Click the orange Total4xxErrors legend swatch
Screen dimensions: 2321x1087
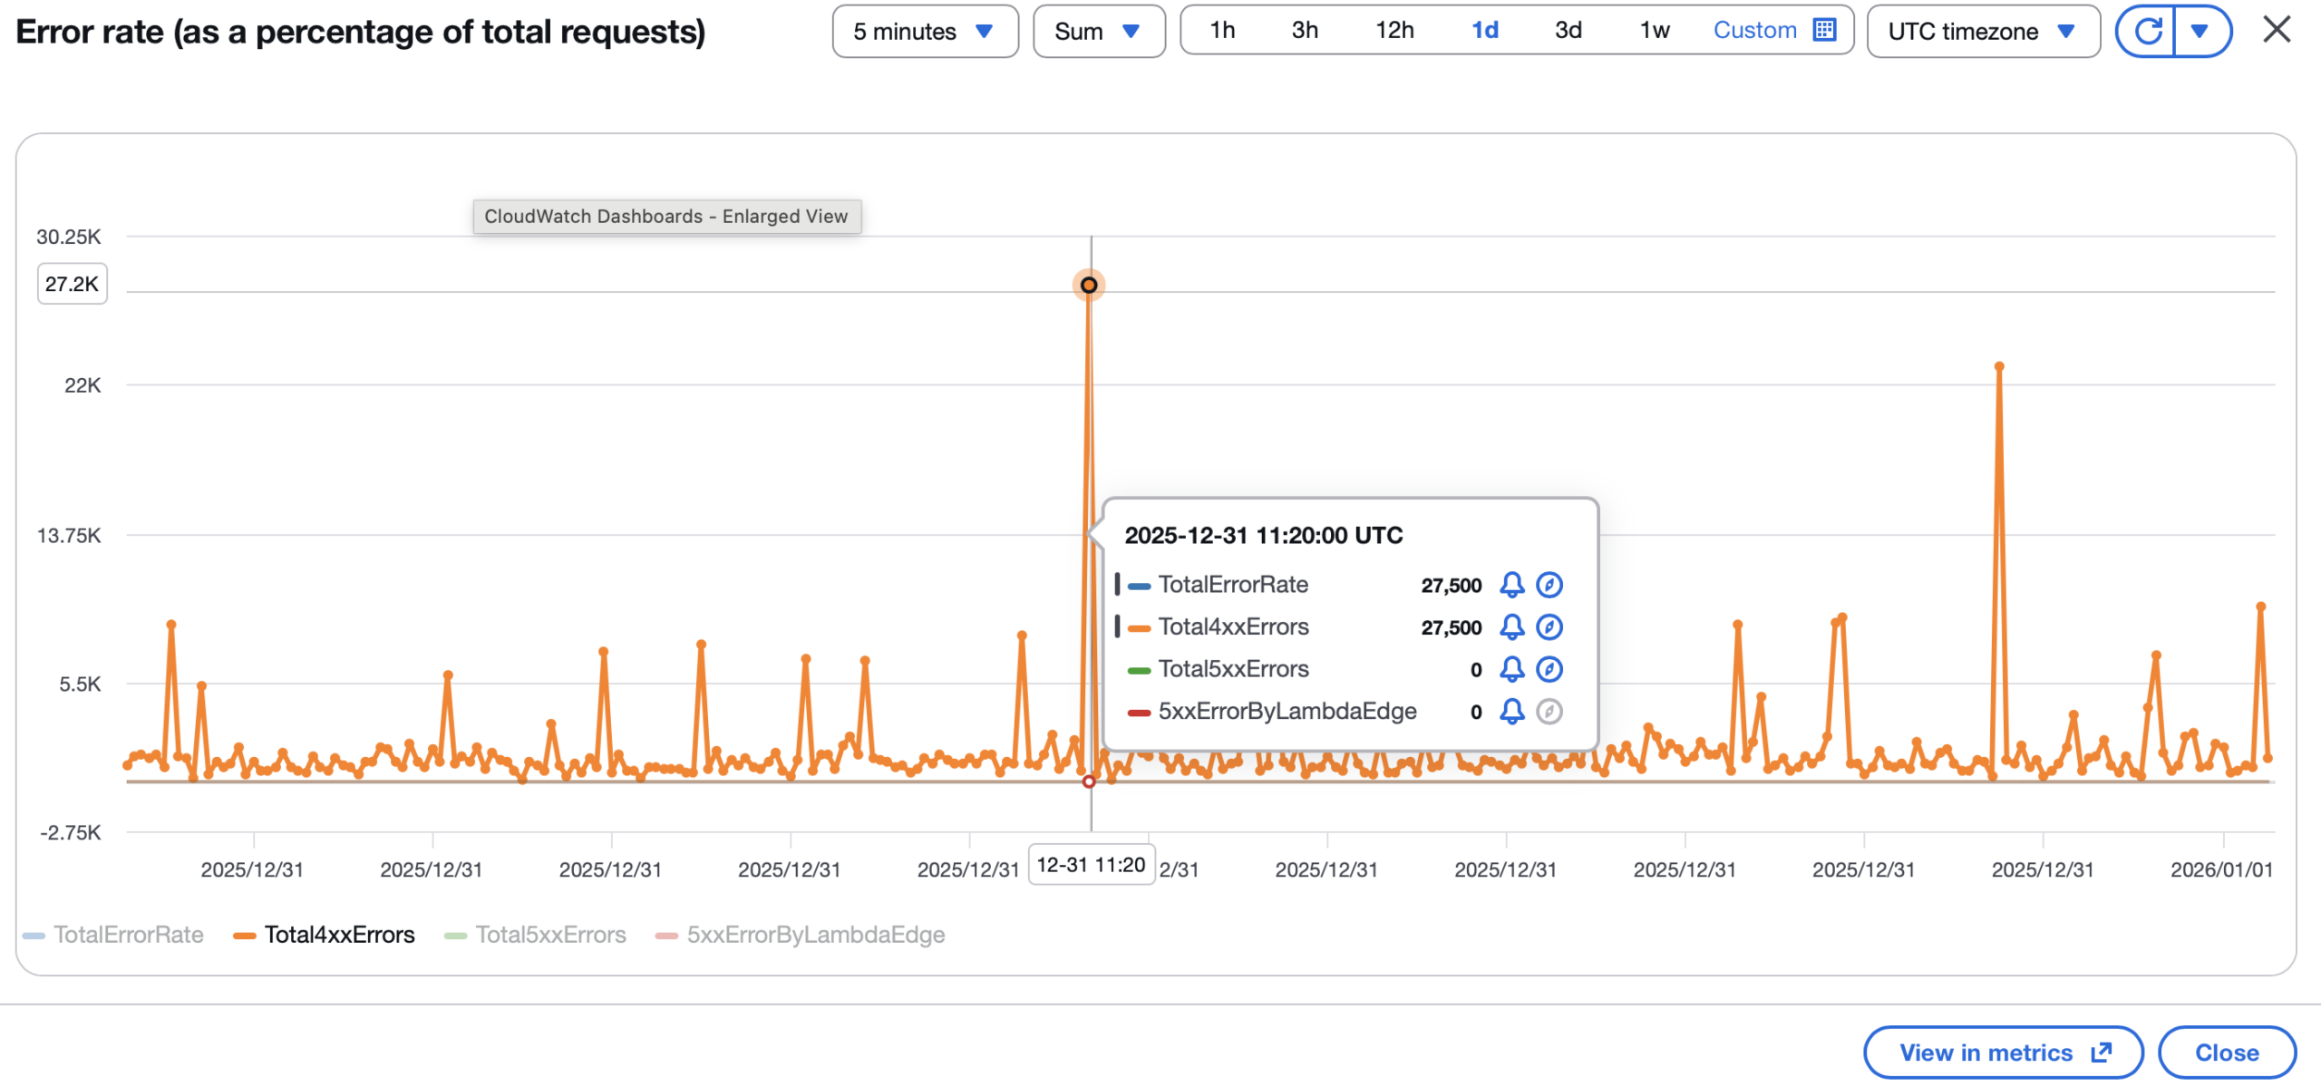click(244, 936)
